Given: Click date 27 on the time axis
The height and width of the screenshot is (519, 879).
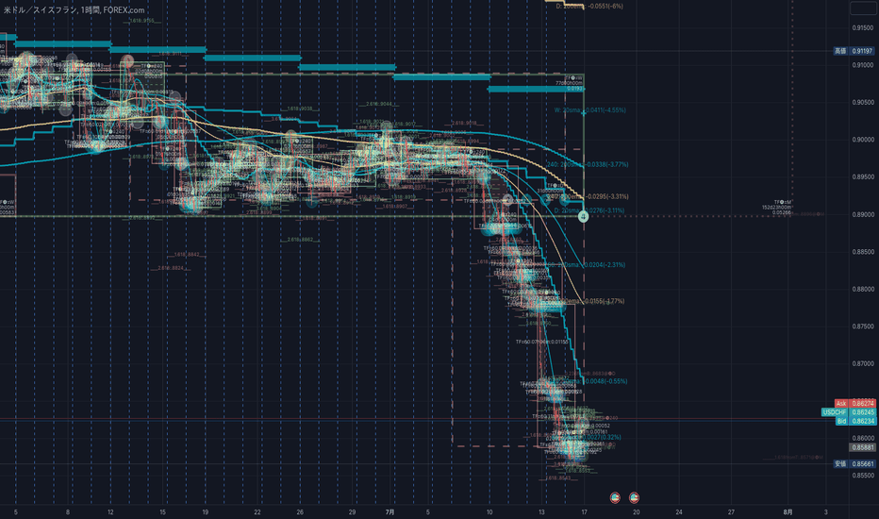Looking at the screenshot, I should (731, 512).
